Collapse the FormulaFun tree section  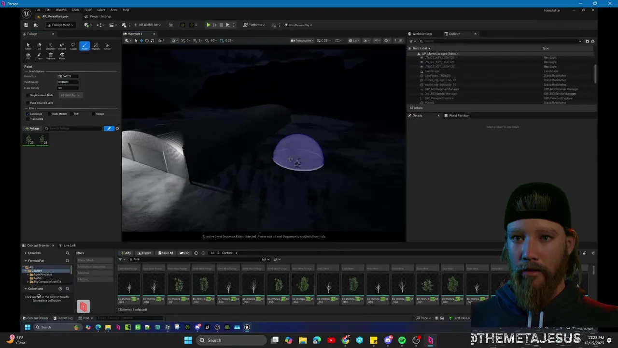pyautogui.click(x=26, y=261)
